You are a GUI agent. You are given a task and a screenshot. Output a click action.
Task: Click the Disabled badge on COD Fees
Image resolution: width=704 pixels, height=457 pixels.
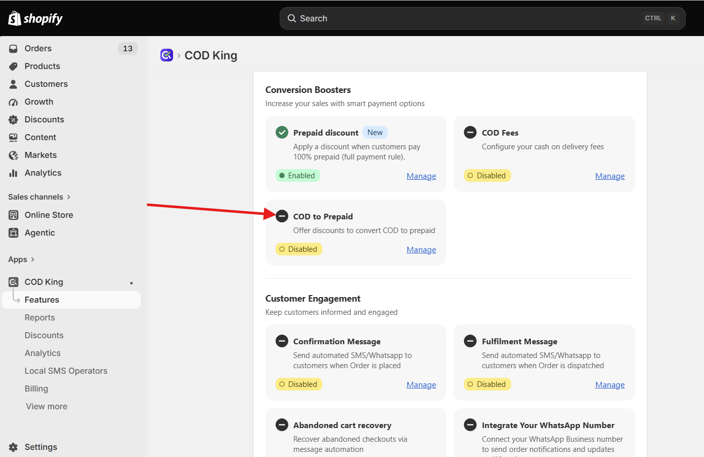pos(488,176)
